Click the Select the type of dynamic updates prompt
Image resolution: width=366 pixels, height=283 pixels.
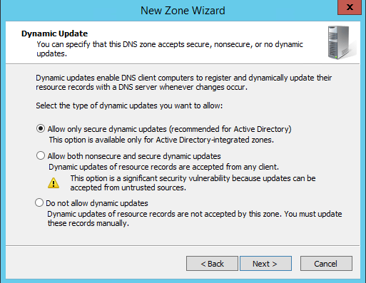[129, 106]
